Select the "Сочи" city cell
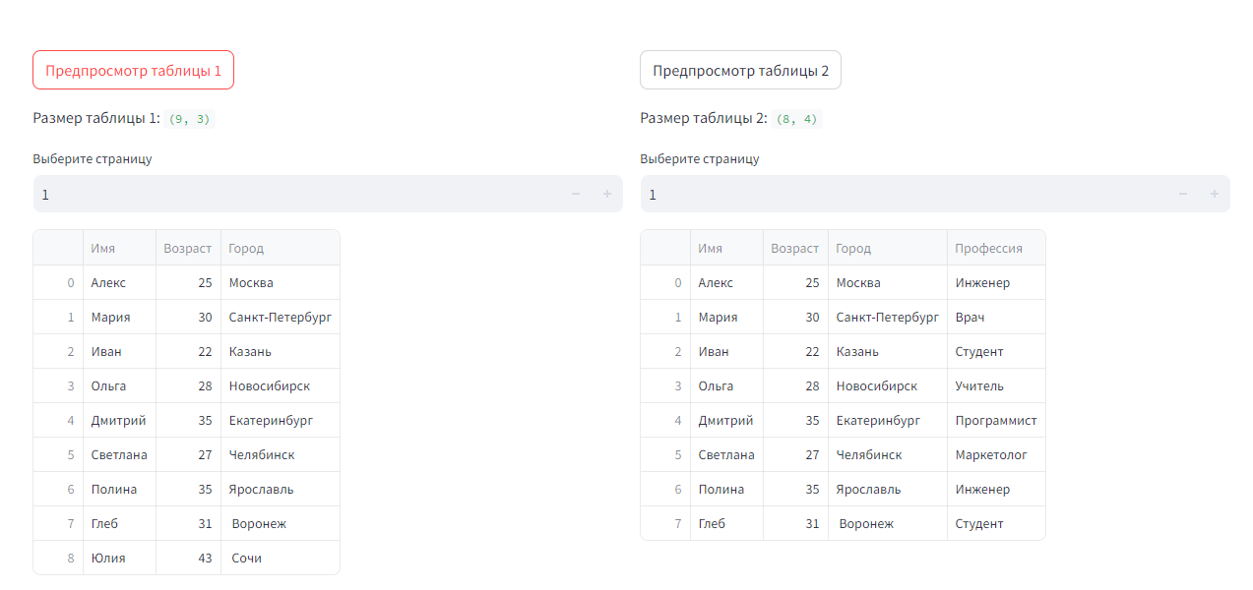The image size is (1253, 590). tap(281, 558)
